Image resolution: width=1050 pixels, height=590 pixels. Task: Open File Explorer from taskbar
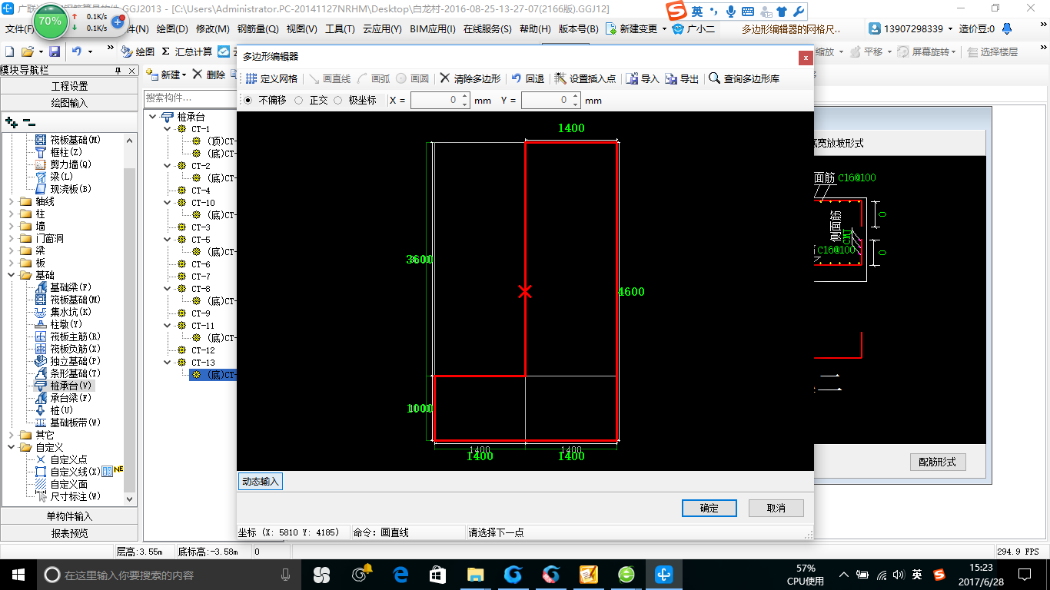coord(475,574)
